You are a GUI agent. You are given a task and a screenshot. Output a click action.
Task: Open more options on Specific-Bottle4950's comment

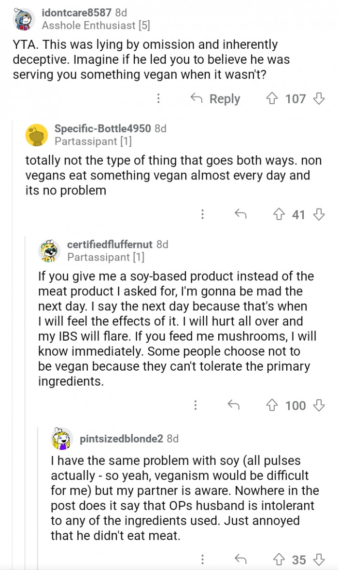coord(203,214)
